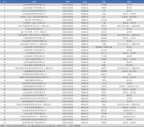The height and width of the screenshot is (127, 144).
Task: Click the representative name 冯婷婷
Action: [104, 86]
